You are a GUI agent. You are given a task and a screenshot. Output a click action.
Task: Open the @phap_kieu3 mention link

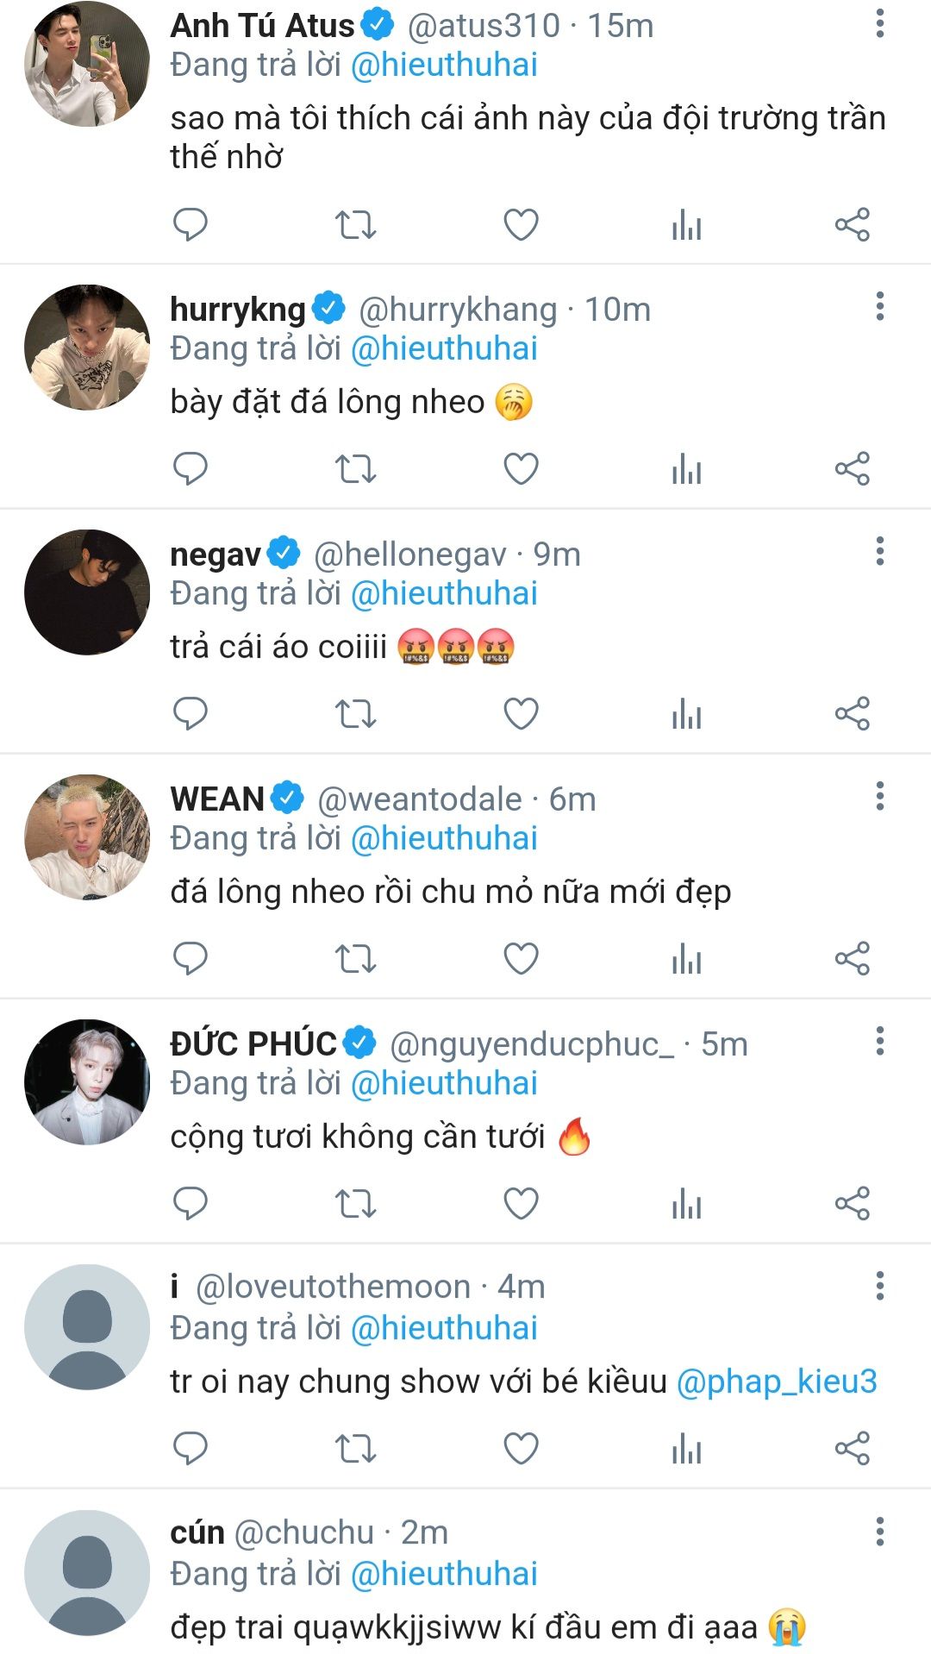pyautogui.click(x=777, y=1381)
